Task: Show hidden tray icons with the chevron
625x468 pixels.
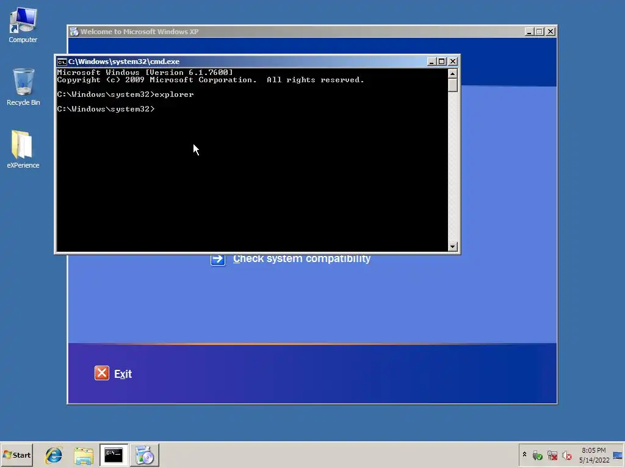Action: (524, 455)
